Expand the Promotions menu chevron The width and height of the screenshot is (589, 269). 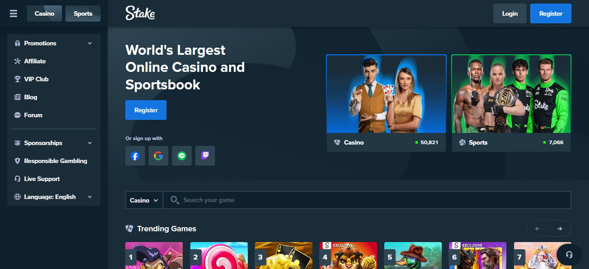(x=90, y=44)
